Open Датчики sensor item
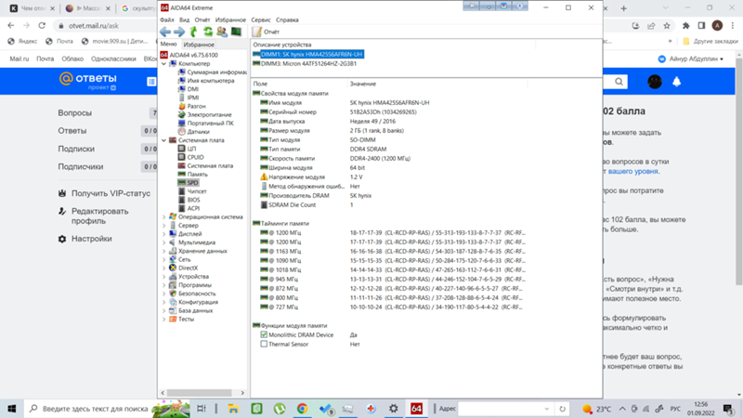The image size is (743, 418). tap(193, 132)
